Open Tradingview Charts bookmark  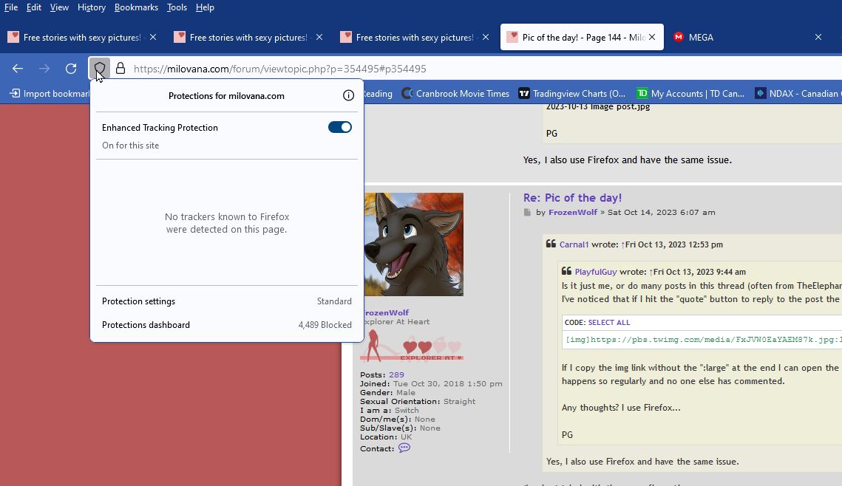click(572, 93)
